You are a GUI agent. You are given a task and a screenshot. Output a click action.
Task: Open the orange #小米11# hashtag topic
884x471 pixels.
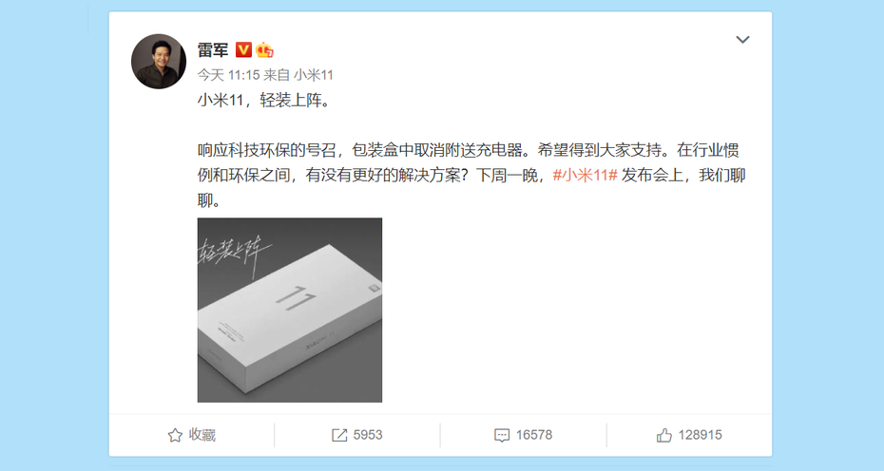click(x=586, y=176)
